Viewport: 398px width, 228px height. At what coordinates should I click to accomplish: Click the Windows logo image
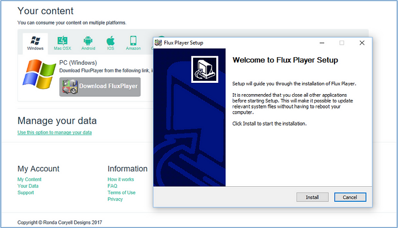[39, 74]
